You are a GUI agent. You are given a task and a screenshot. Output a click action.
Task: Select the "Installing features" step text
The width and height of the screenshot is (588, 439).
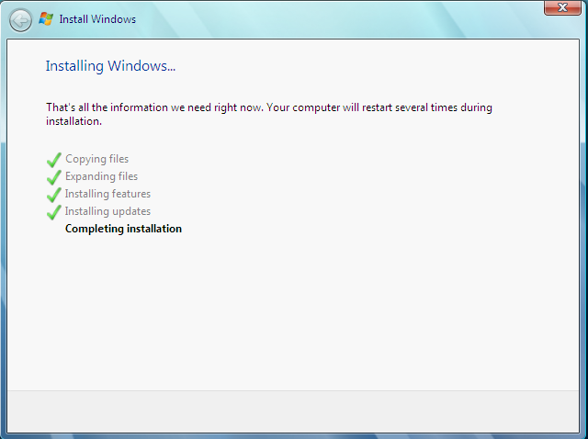pos(107,194)
